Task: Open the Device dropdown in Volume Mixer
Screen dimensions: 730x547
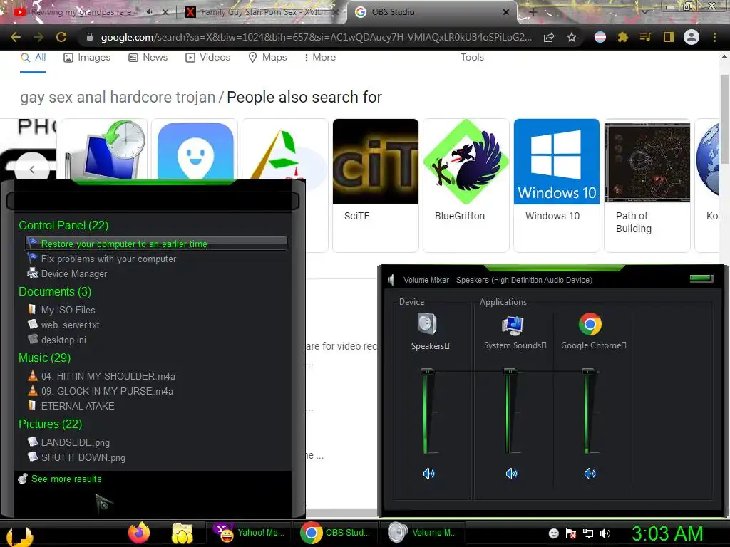Action: 411,302
